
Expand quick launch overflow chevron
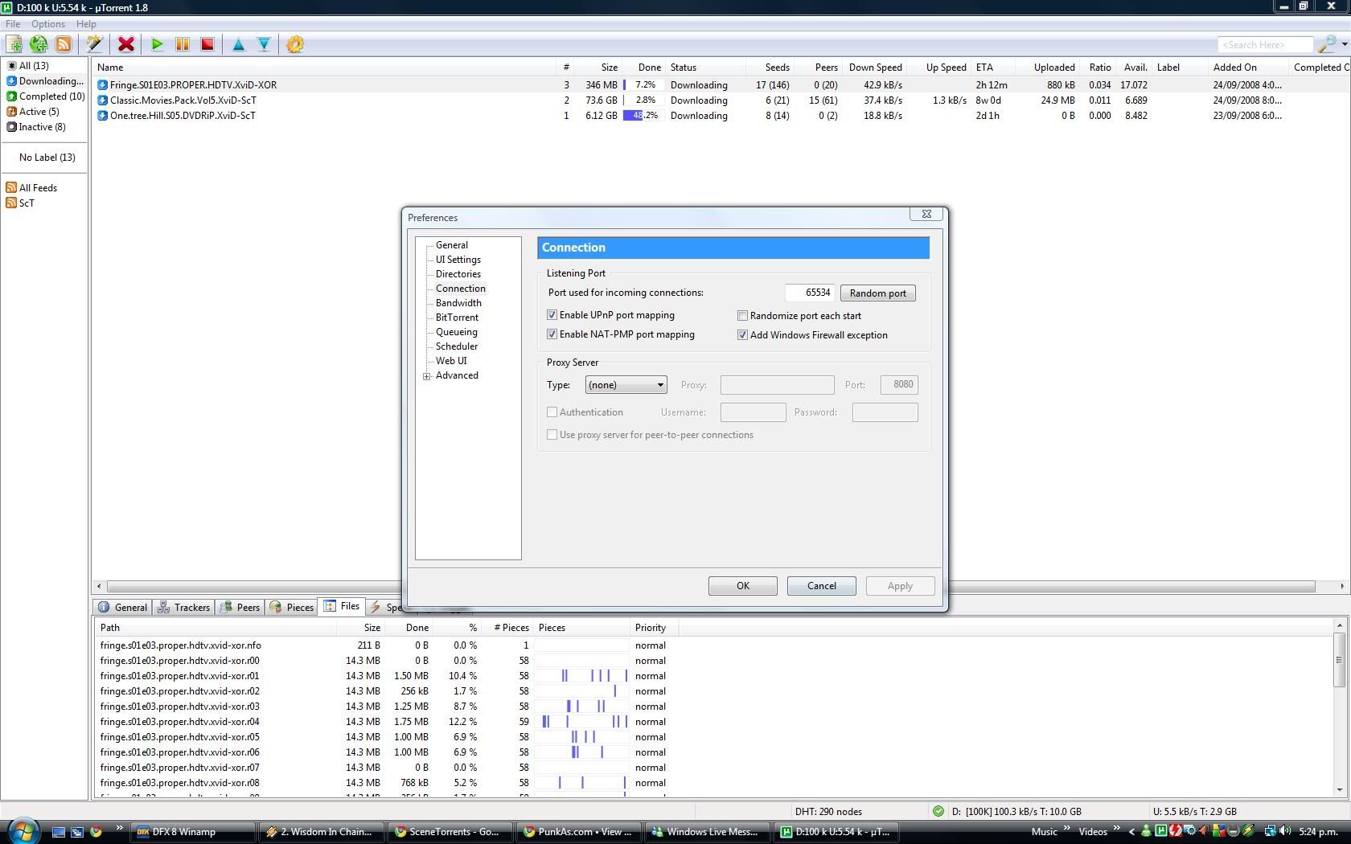(x=119, y=828)
